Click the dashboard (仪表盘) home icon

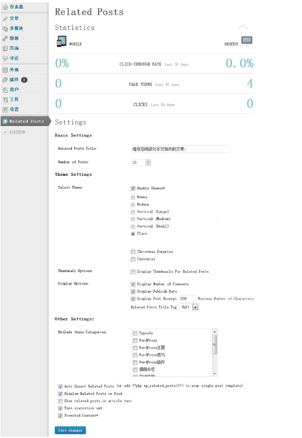pyautogui.click(x=5, y=8)
